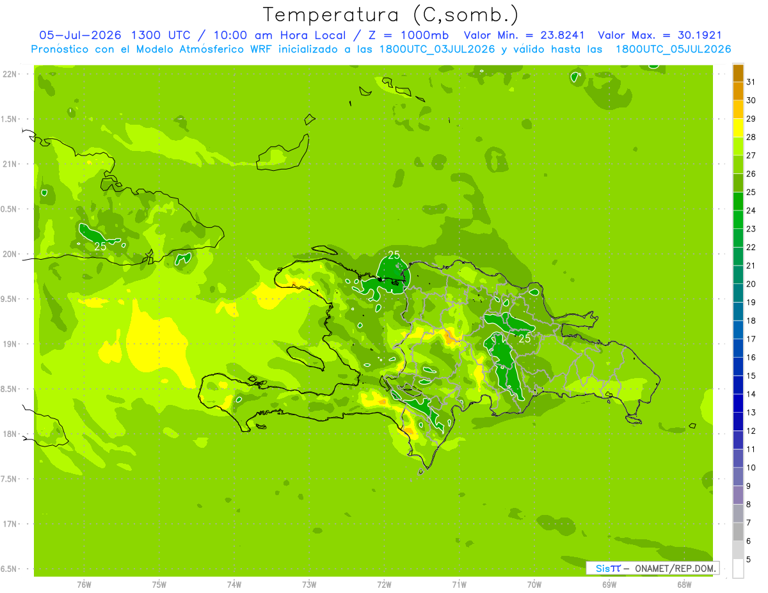
Task: Click the '17N' latitude label
Action: [9, 524]
